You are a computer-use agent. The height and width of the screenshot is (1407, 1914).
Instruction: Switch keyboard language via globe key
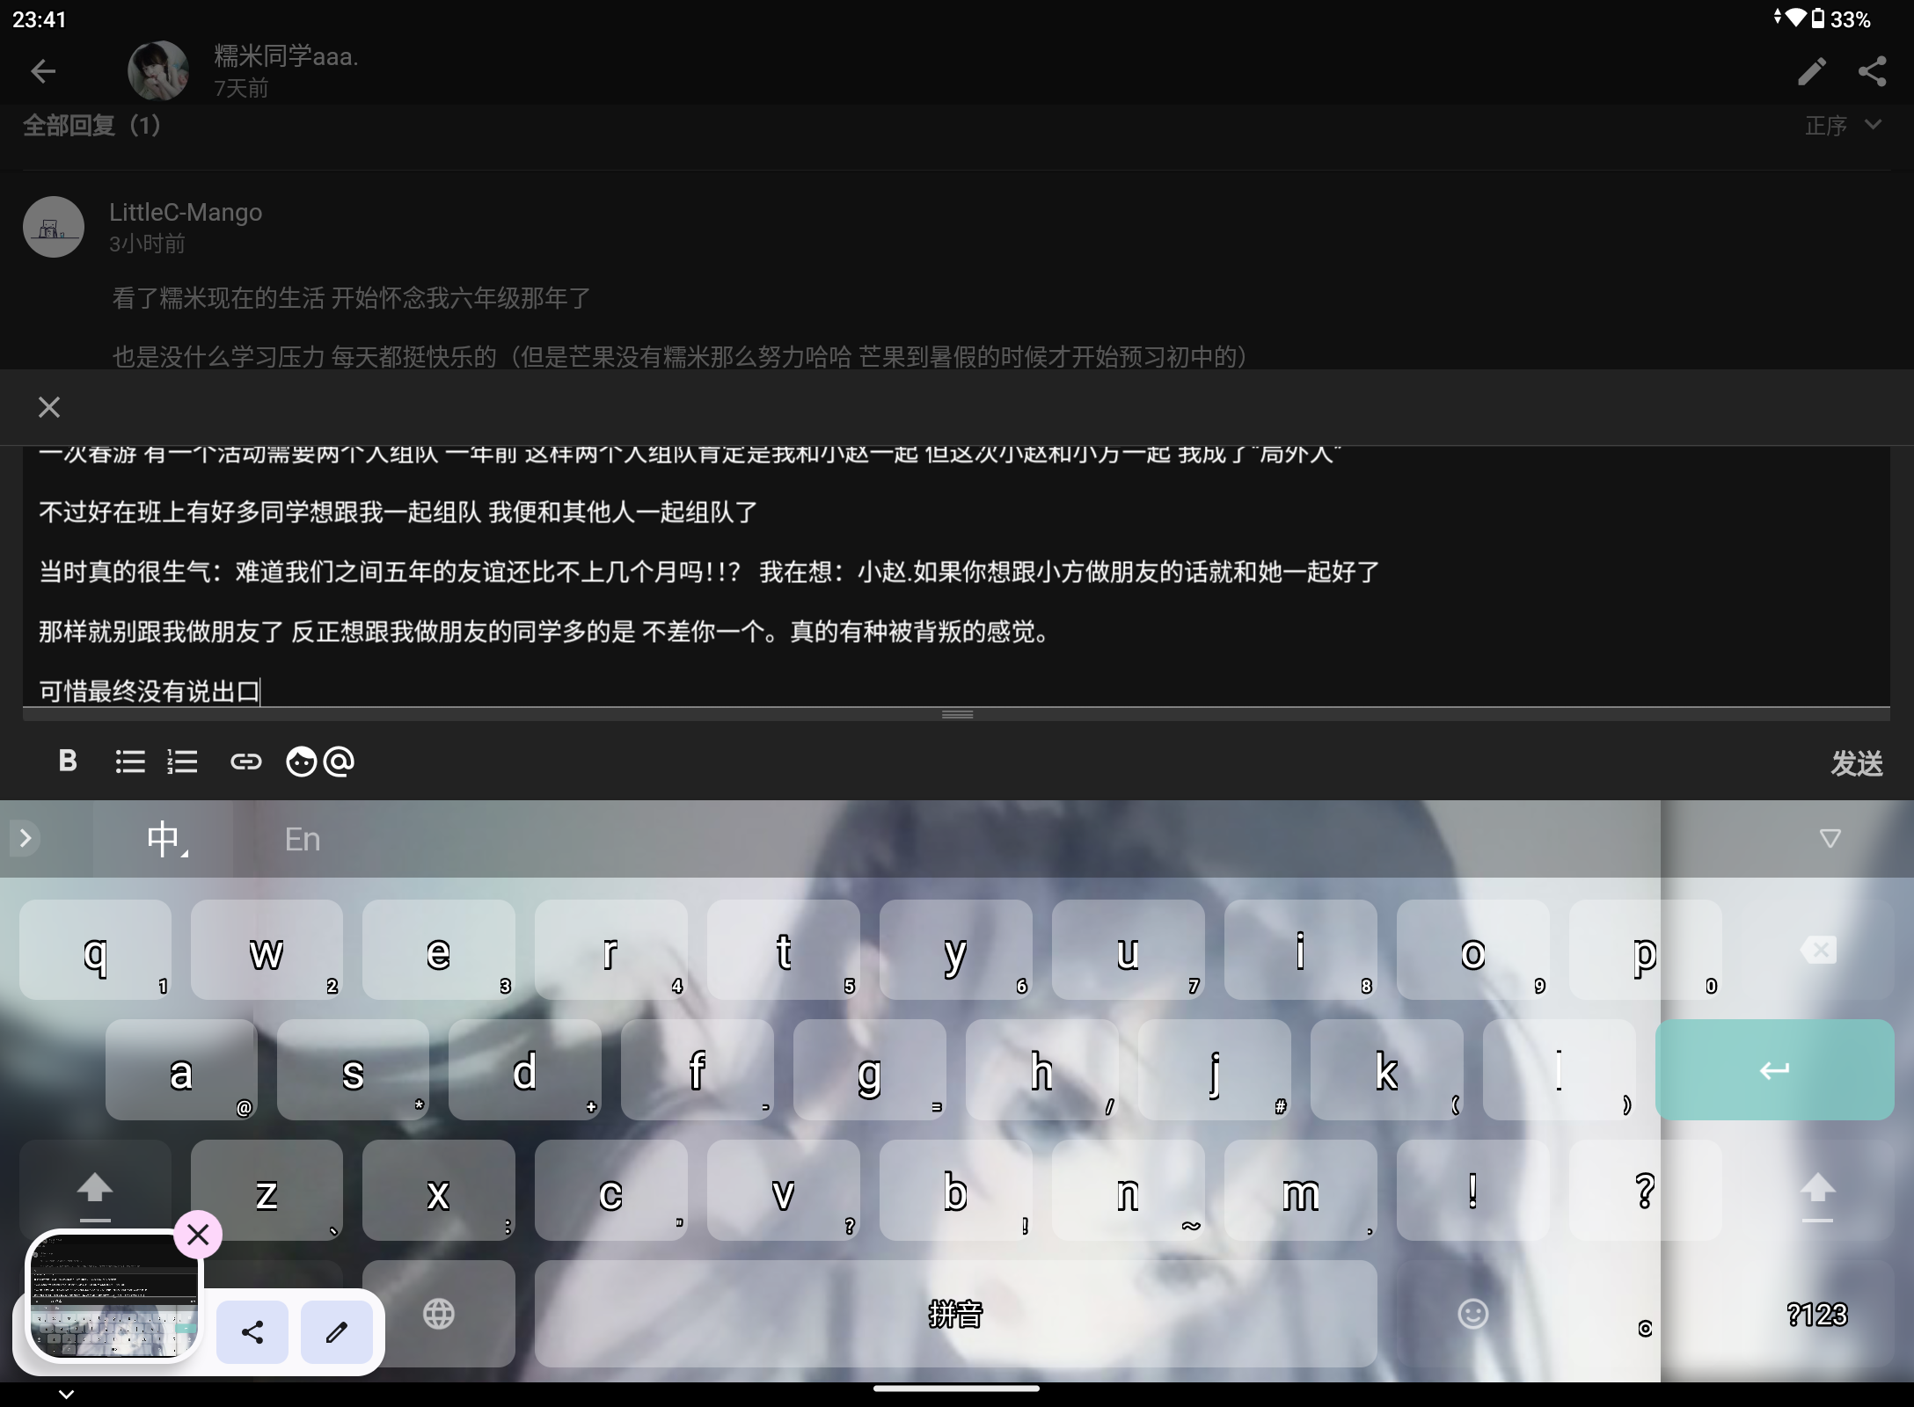[438, 1314]
